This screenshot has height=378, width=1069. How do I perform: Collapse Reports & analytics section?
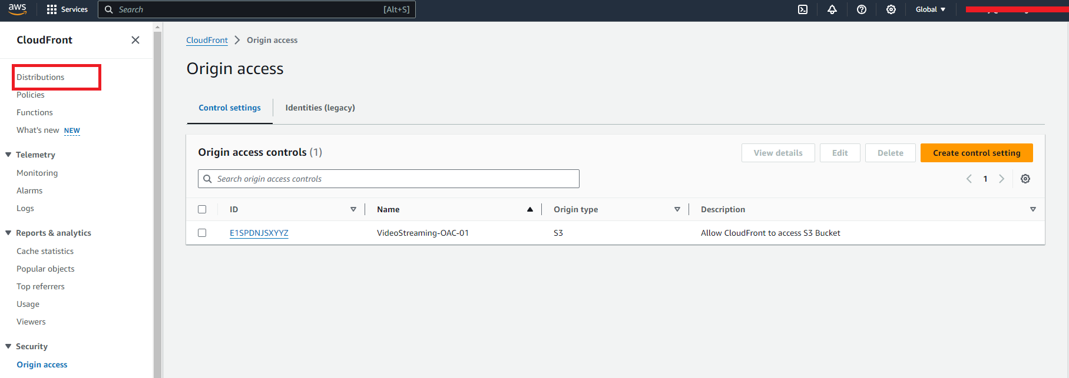coord(8,233)
